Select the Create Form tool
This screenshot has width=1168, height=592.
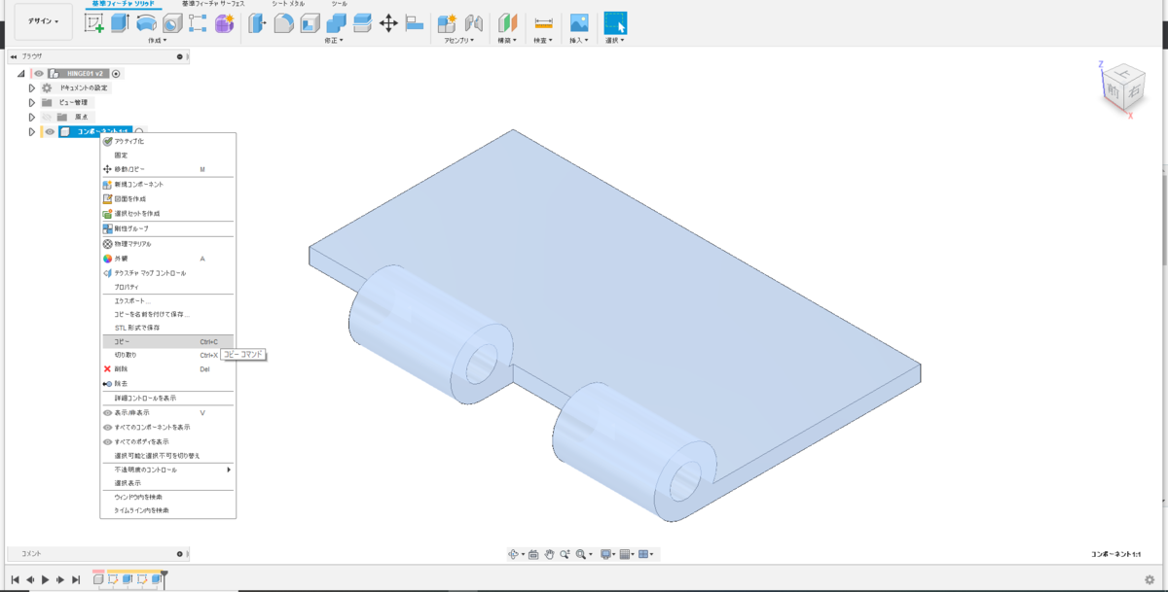(224, 22)
